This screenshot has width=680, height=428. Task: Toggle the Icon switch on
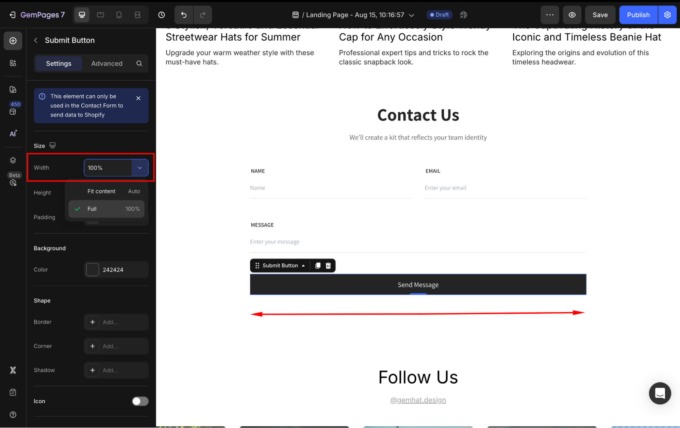140,401
